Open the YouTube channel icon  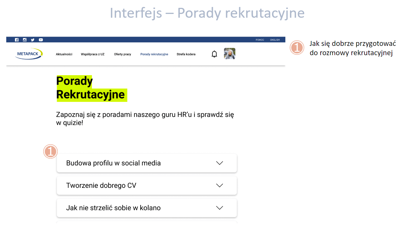pos(41,40)
